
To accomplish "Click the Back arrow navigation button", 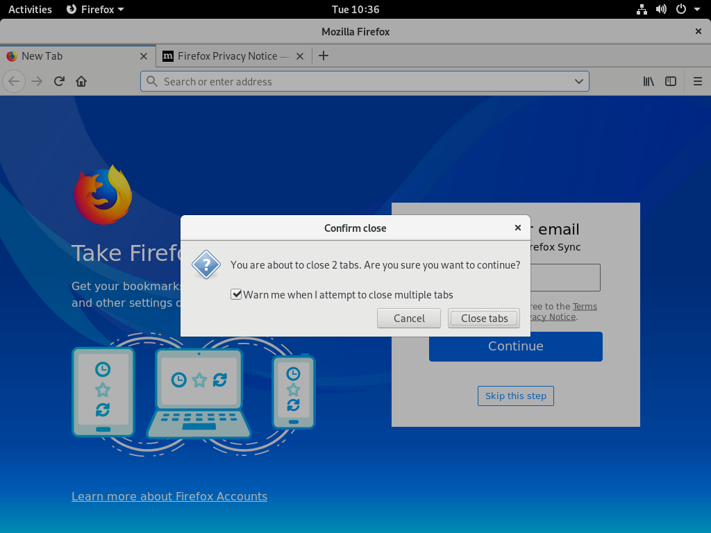I will coord(14,82).
